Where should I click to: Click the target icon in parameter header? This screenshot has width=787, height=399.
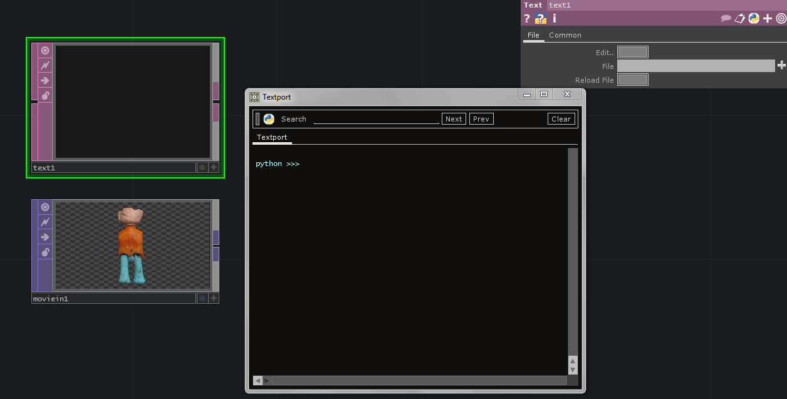click(x=781, y=19)
